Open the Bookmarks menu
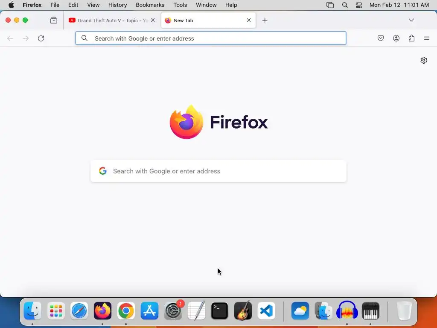Viewport: 437px width, 328px height. click(x=150, y=5)
